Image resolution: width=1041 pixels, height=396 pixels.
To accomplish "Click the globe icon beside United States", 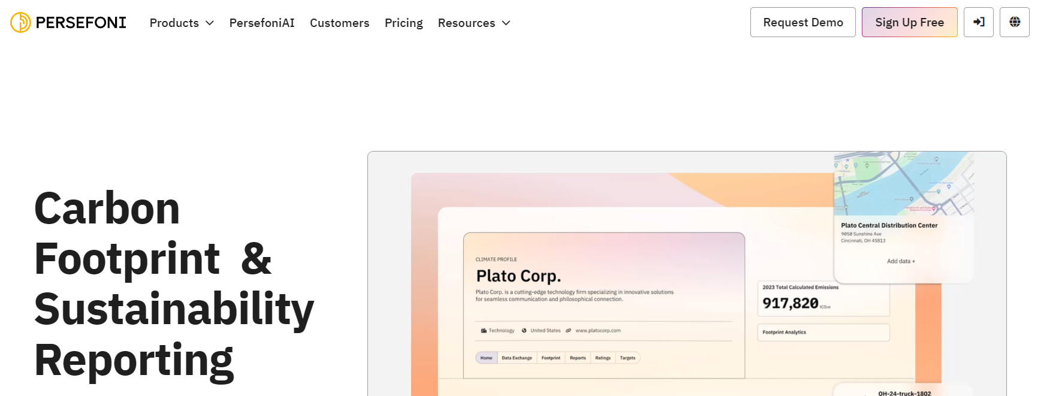I will click(x=524, y=331).
